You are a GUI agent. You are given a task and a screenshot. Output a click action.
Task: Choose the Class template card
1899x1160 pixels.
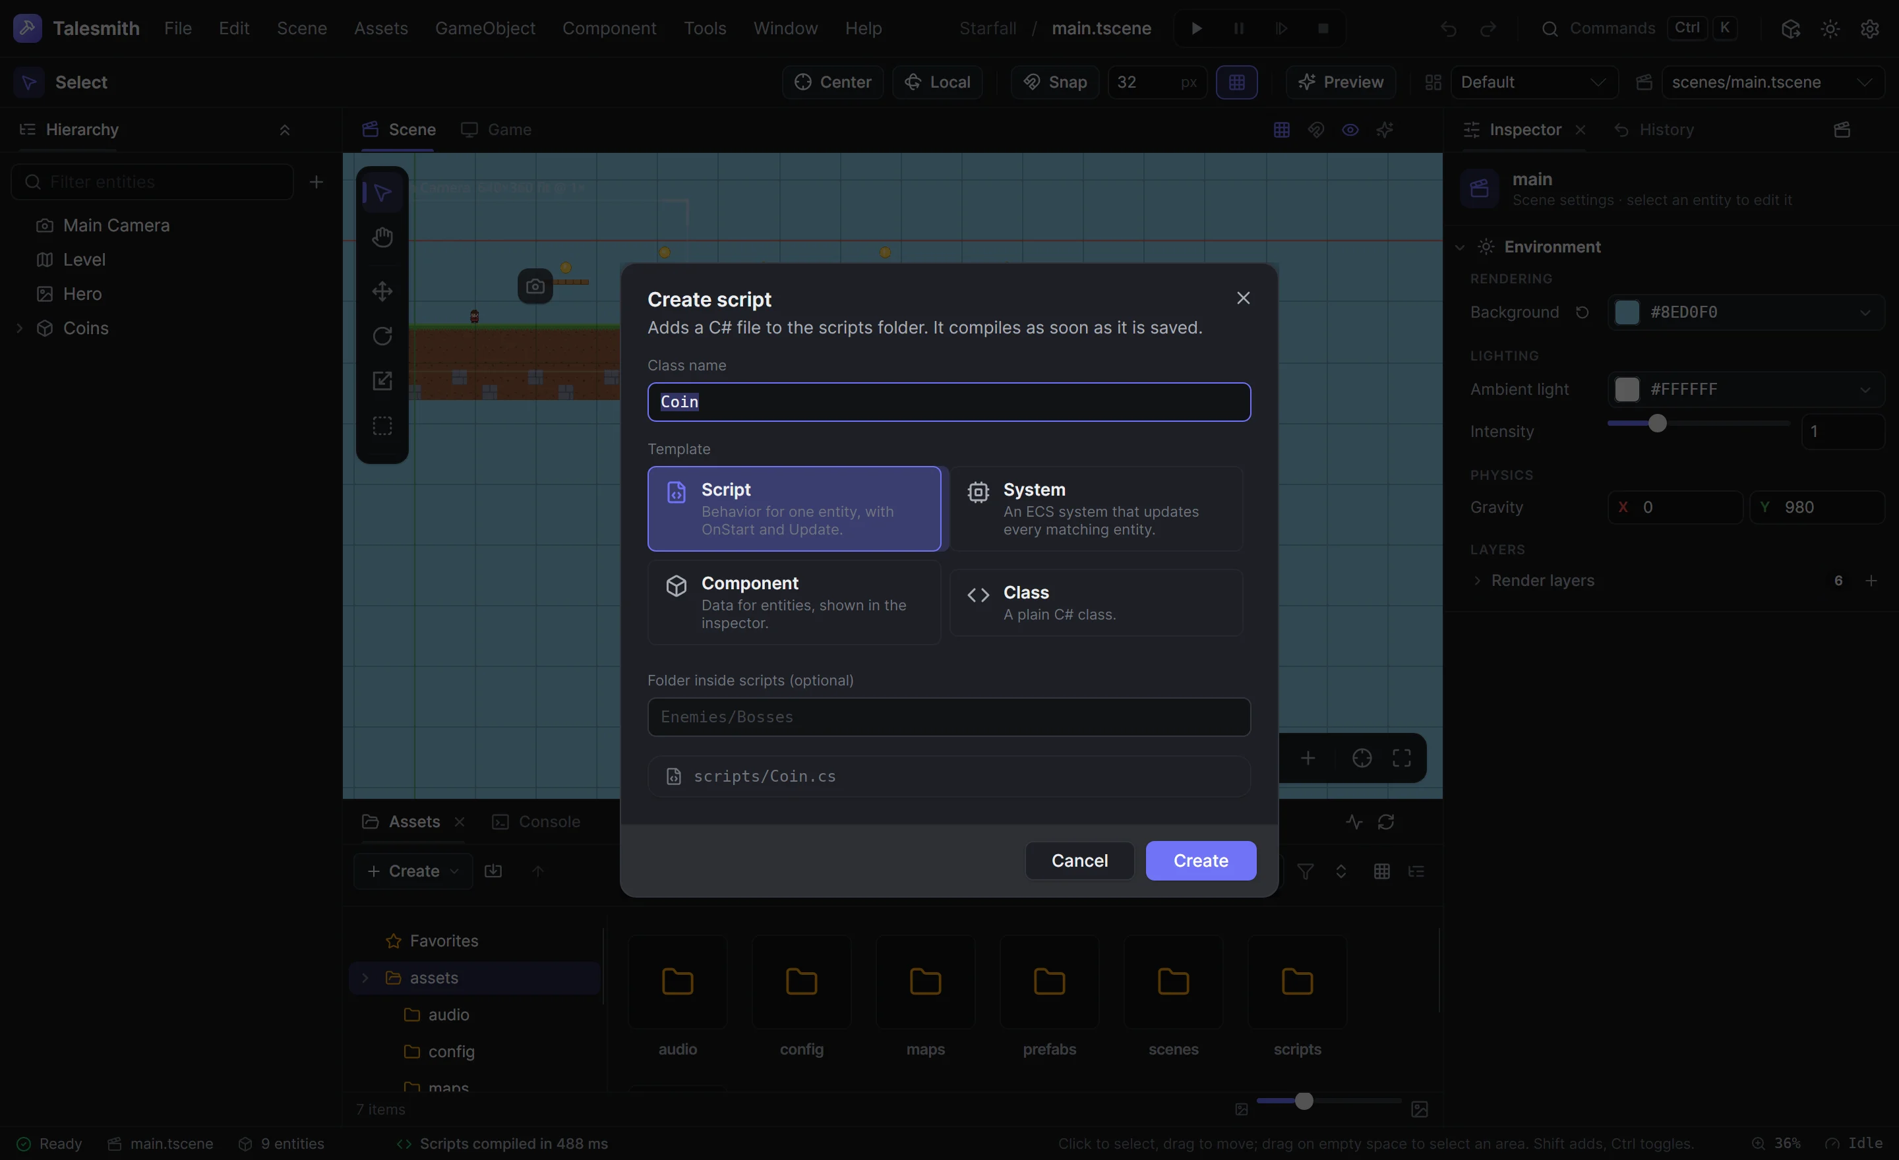[1096, 602]
